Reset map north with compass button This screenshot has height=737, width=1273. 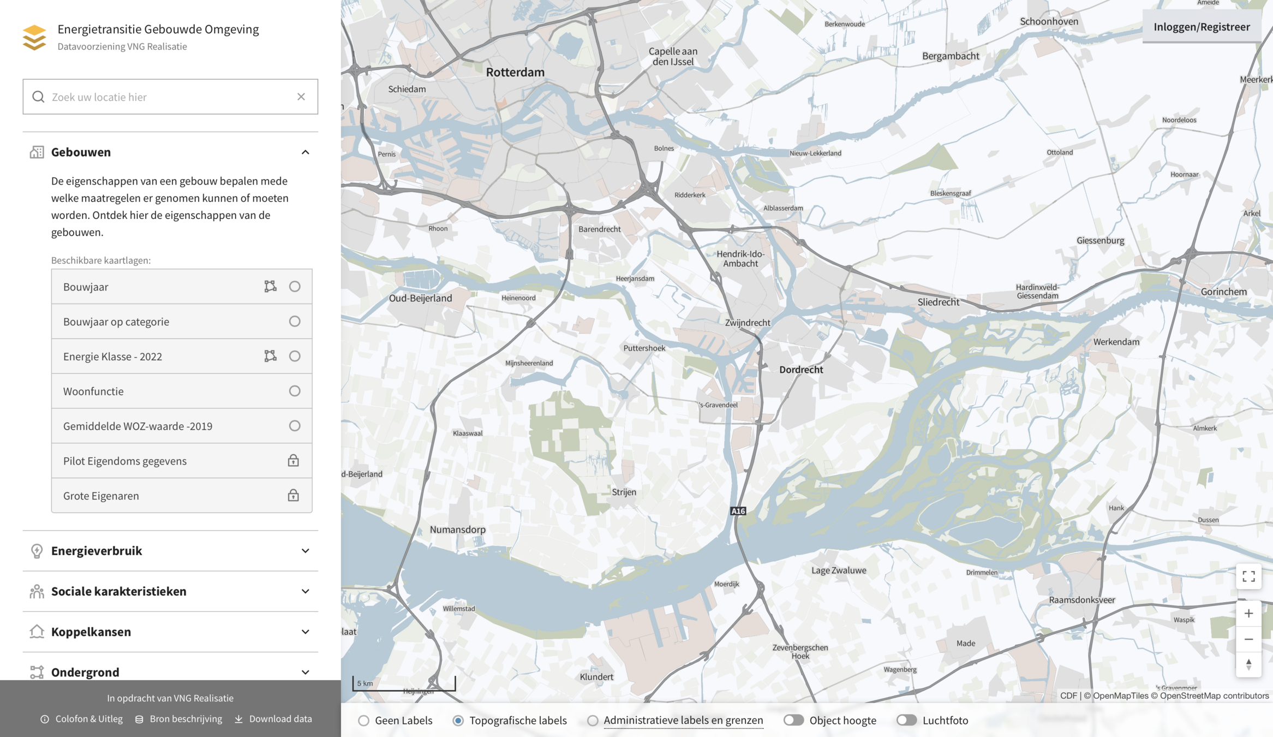click(x=1248, y=664)
